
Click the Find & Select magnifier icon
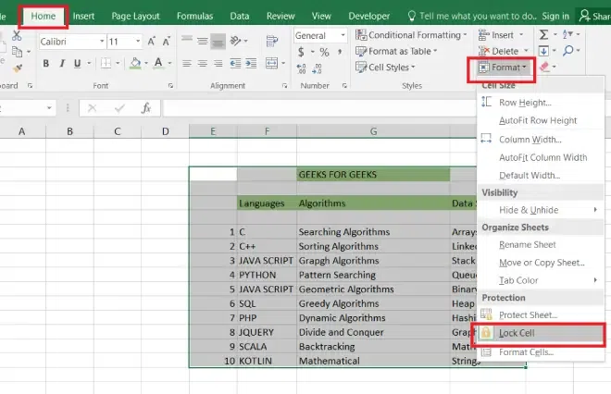click(x=568, y=51)
